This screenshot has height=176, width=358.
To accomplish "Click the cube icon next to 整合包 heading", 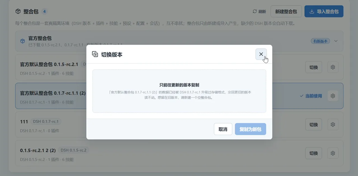I will pyautogui.click(x=18, y=11).
